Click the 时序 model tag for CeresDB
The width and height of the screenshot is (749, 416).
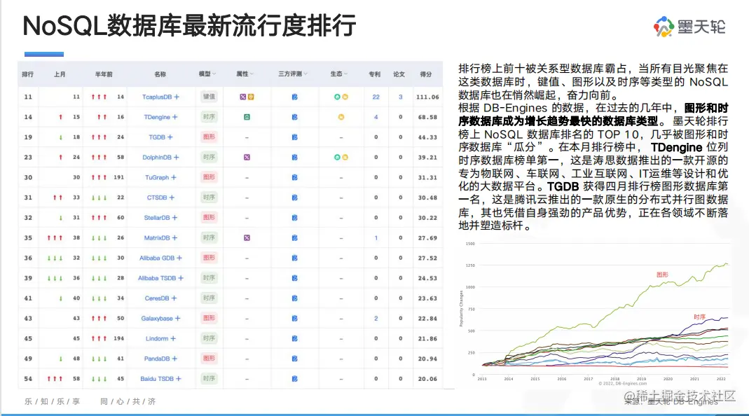209,298
